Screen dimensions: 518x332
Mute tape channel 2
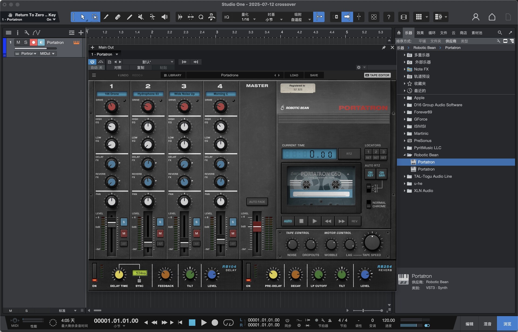point(160,233)
